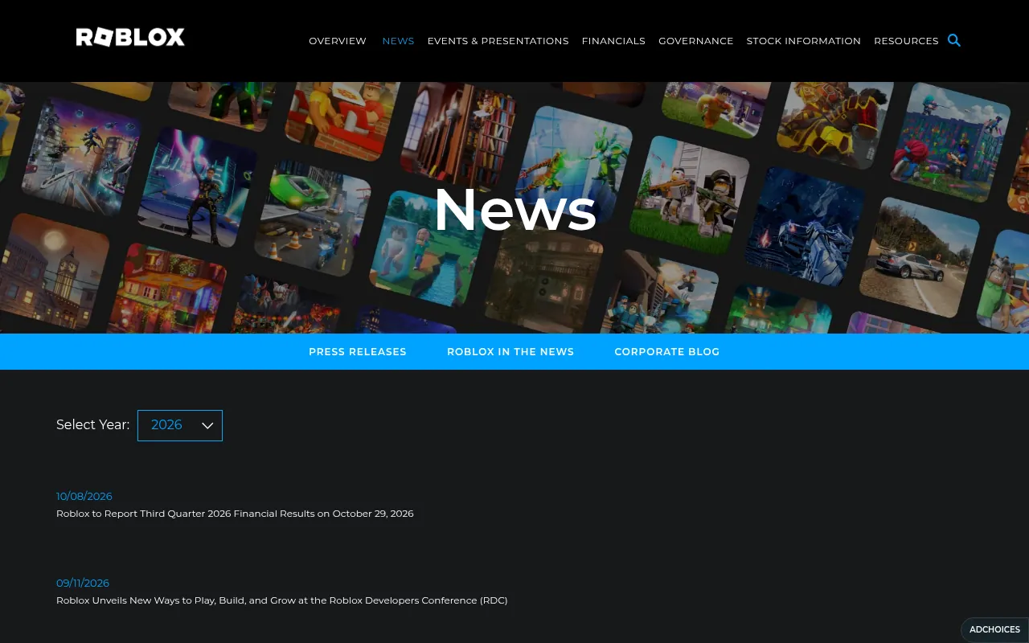This screenshot has height=643, width=1029.
Task: Open the search magnifier icon
Action: click(954, 40)
